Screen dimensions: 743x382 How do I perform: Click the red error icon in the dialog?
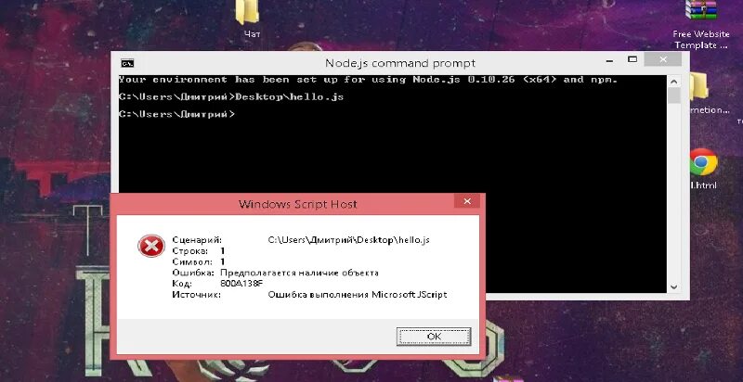[151, 247]
